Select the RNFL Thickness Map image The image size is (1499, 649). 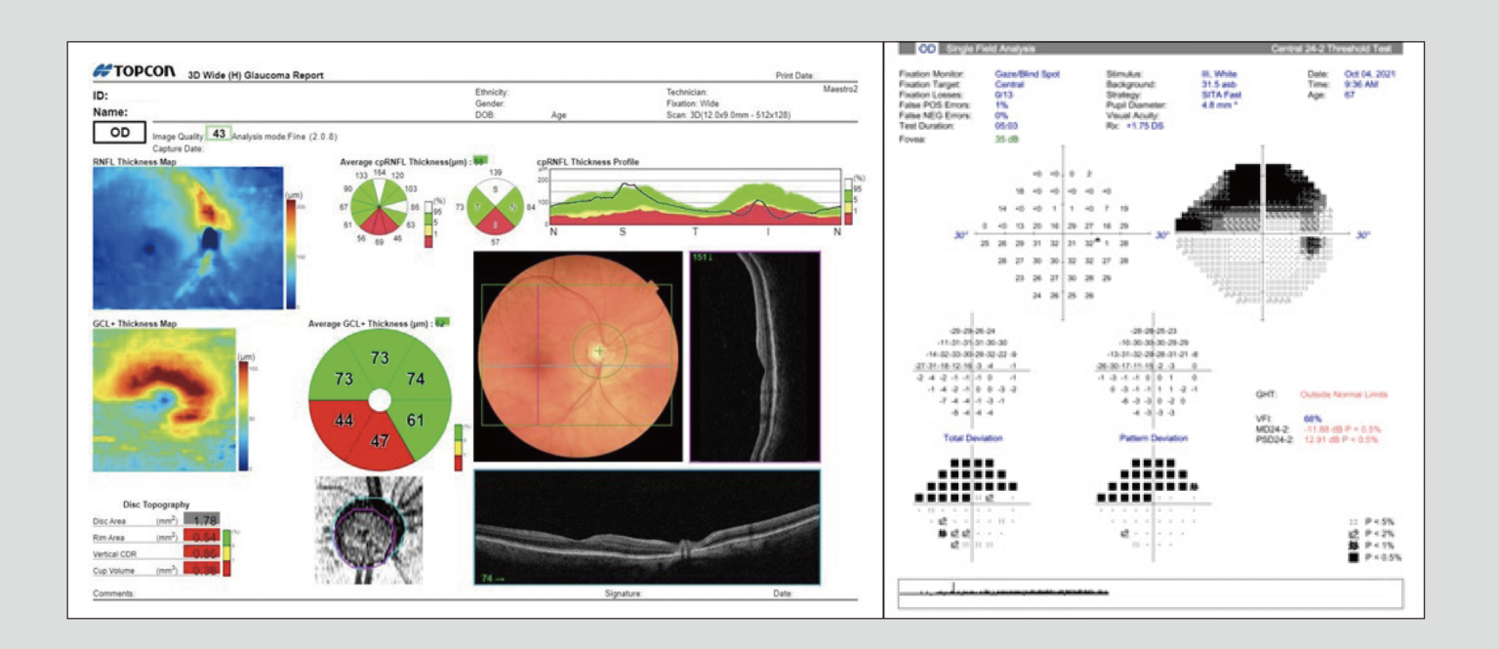(x=187, y=237)
